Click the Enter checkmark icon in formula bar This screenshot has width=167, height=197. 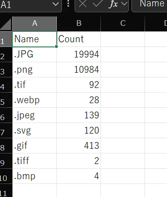tap(97, 3)
